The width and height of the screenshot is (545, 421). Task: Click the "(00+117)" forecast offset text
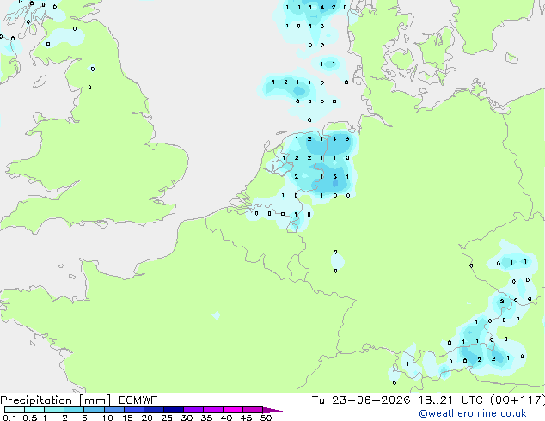[x=517, y=400]
